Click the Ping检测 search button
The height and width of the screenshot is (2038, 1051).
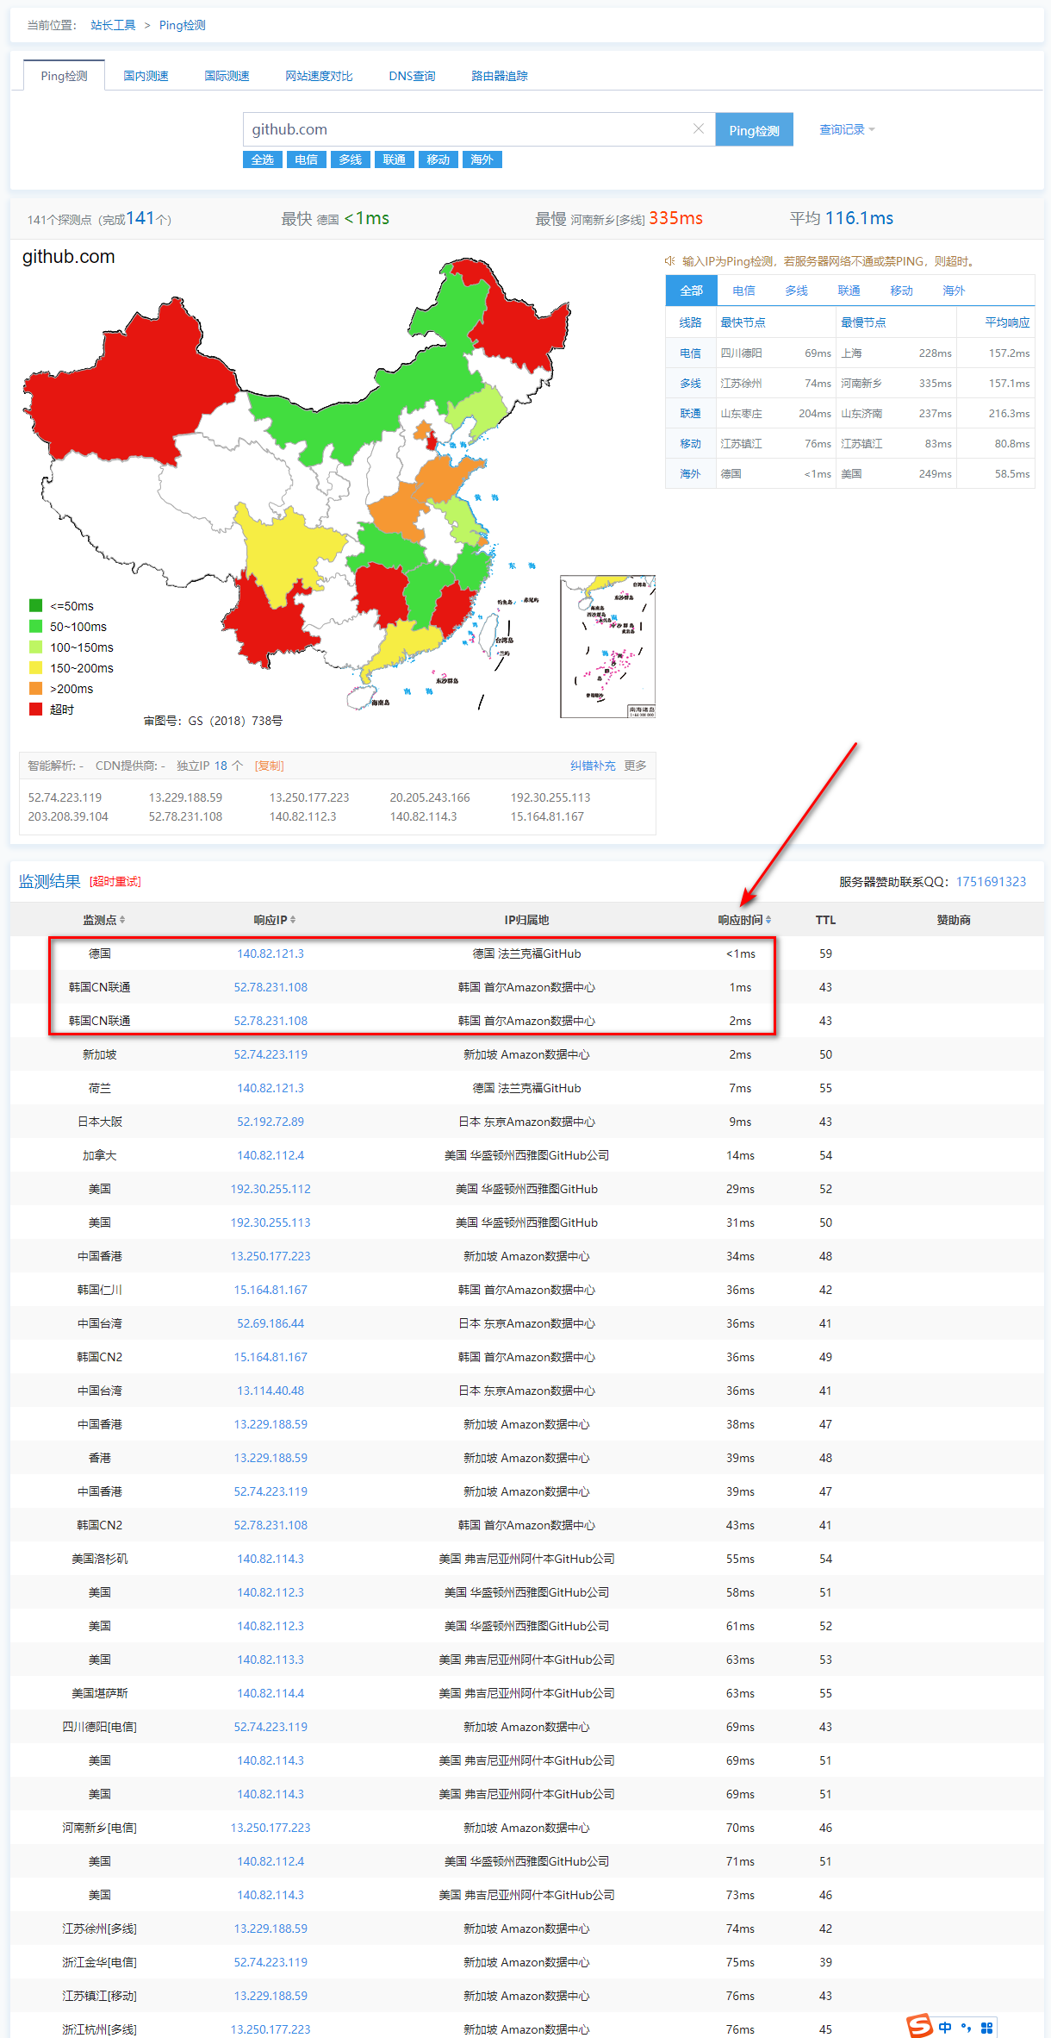pos(754,129)
